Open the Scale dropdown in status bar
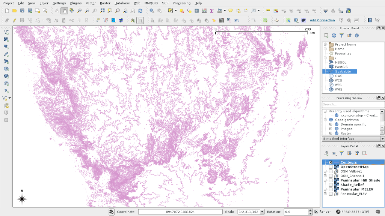This screenshot has width=385, height=216. click(262, 212)
